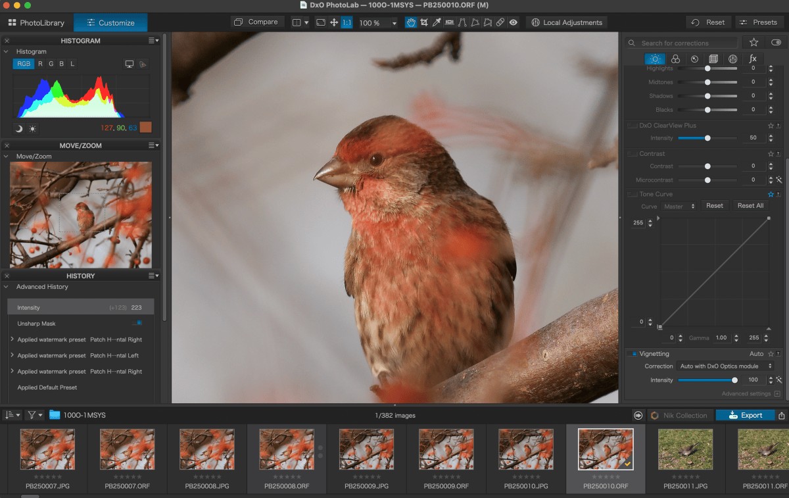
Task: Select the Horizon leveling tool
Action: 450,22
